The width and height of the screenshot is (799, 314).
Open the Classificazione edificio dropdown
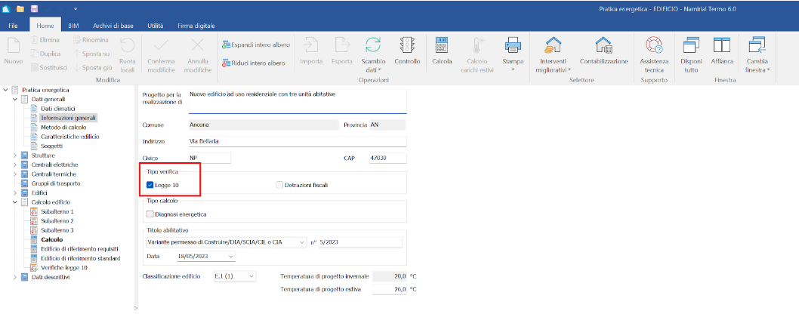point(251,276)
